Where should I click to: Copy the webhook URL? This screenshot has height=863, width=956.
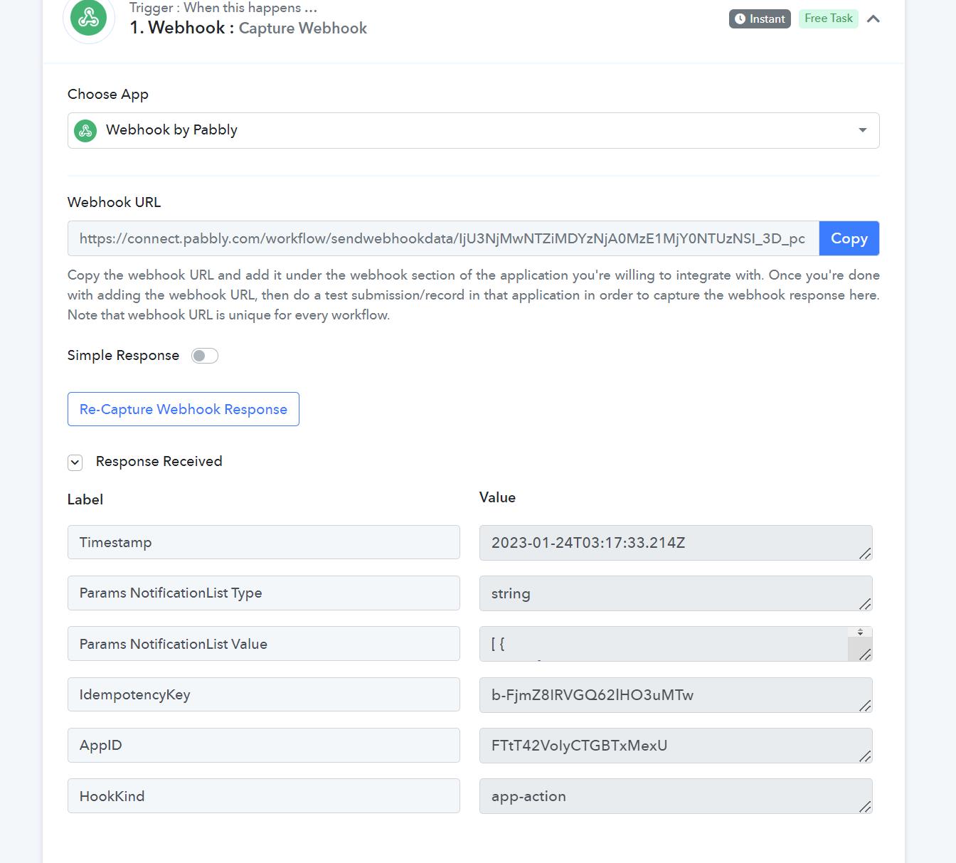click(849, 238)
